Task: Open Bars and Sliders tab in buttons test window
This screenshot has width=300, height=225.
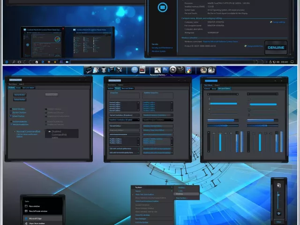Action: pyautogui.click(x=28, y=88)
